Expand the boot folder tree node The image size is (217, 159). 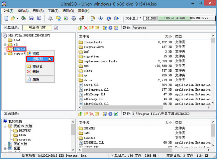pos(5,40)
